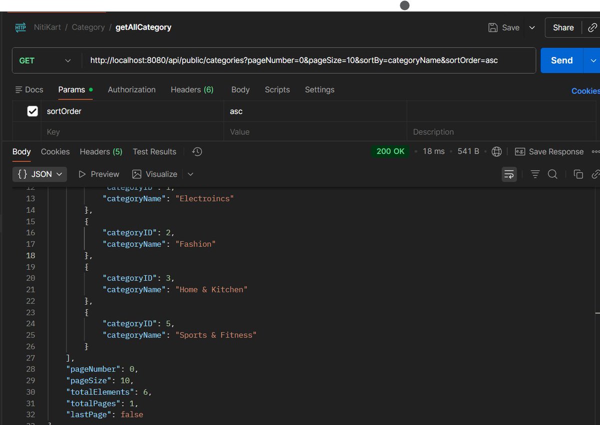The width and height of the screenshot is (600, 425).
Task: Switch to the Authorization tab
Action: 131,90
